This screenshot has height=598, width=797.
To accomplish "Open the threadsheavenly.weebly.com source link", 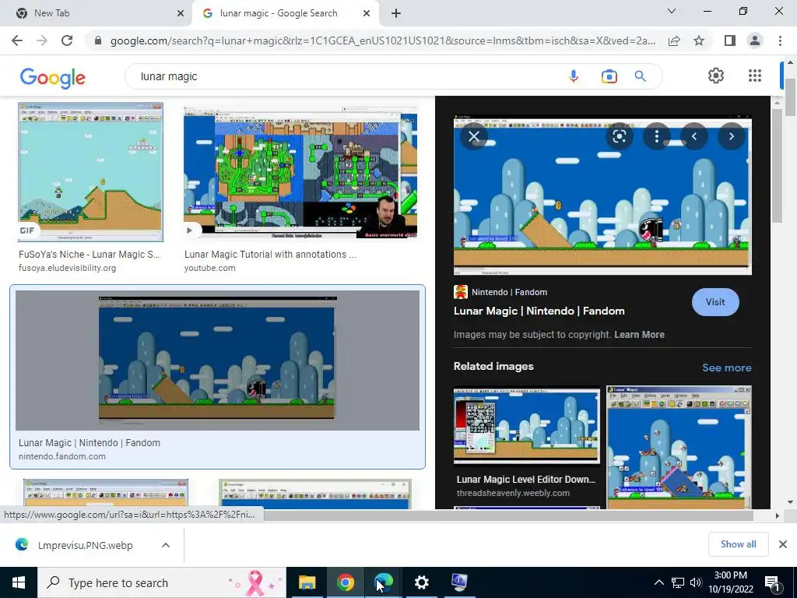I will [x=513, y=493].
